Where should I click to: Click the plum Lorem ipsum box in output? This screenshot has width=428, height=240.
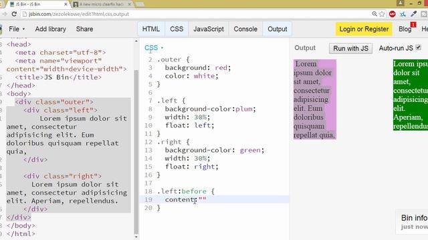[x=315, y=99]
